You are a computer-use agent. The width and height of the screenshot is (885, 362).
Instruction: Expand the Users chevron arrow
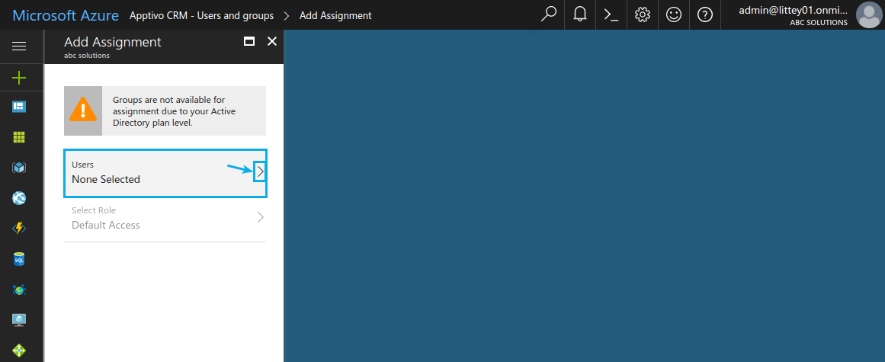click(x=260, y=172)
